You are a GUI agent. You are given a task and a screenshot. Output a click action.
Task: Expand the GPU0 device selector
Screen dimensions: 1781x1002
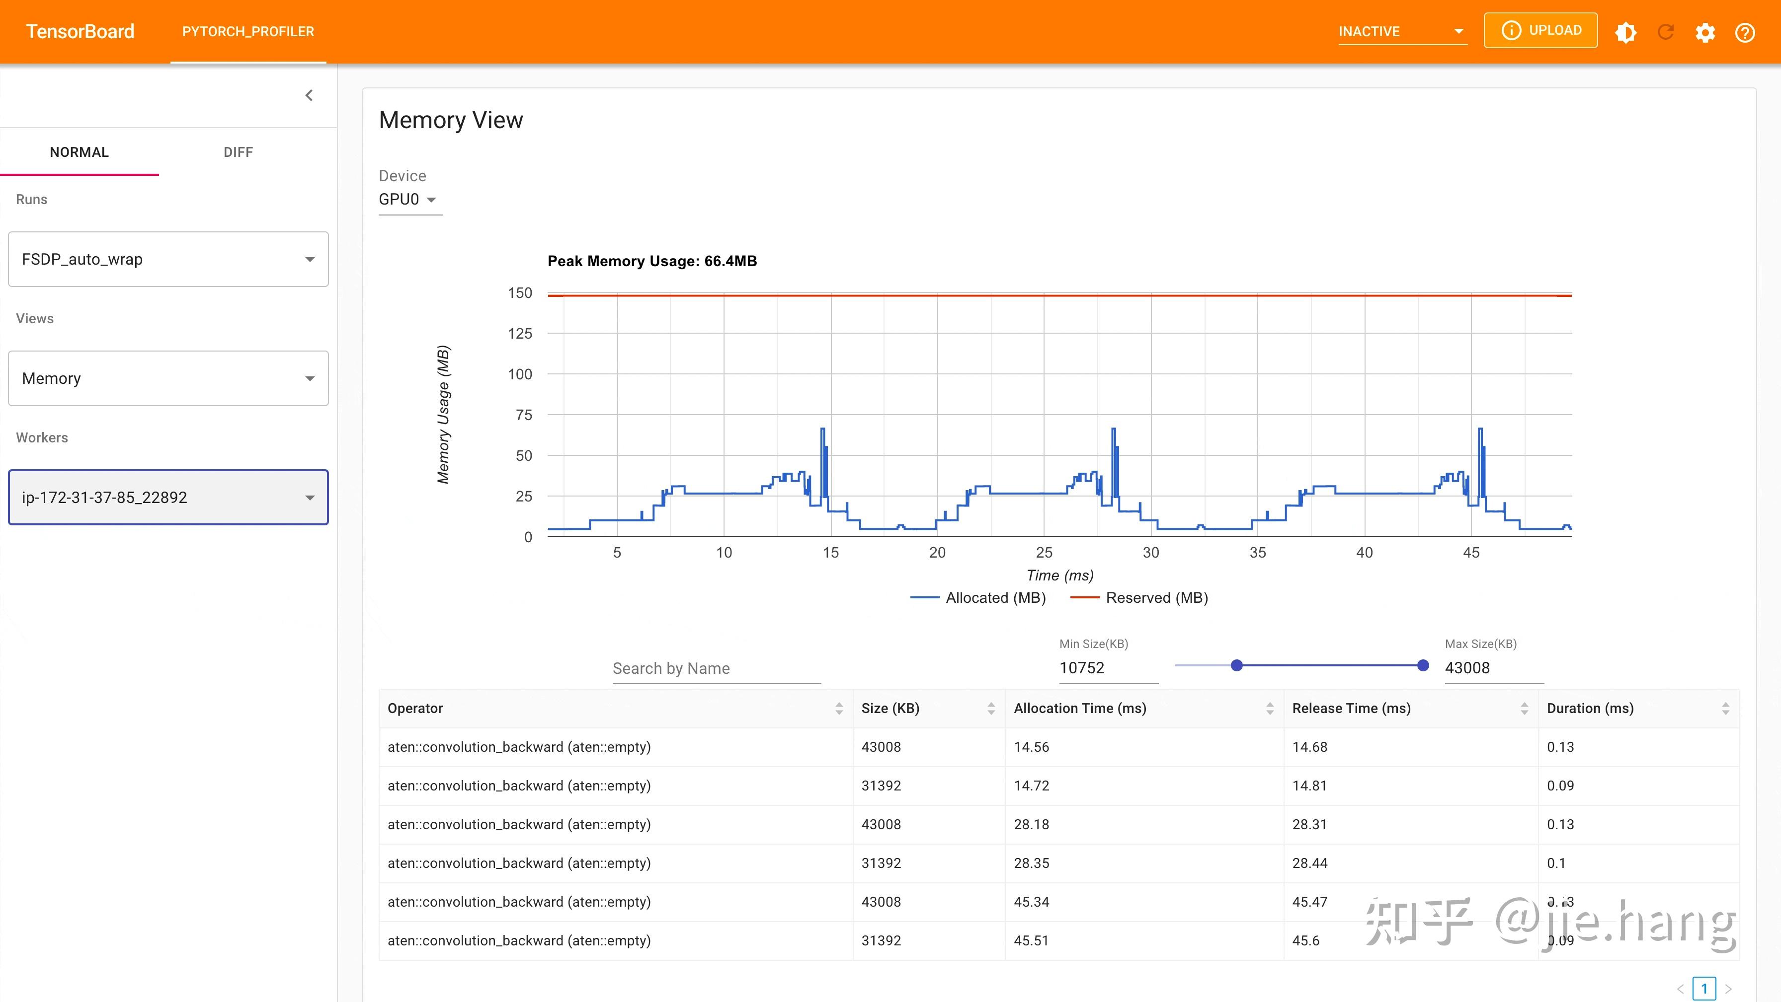pyautogui.click(x=408, y=200)
